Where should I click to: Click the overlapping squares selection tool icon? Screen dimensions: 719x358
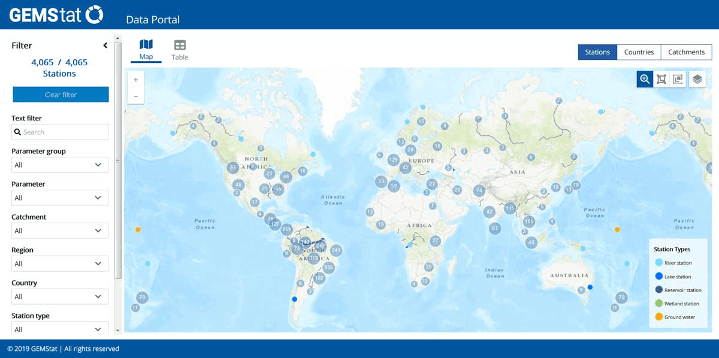click(678, 79)
